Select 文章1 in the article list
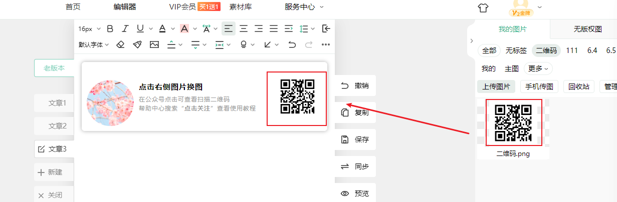Screen dimensions: 617x202 pos(54,103)
